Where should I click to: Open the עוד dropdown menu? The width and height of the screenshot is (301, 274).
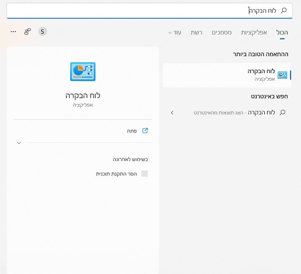[x=175, y=32]
